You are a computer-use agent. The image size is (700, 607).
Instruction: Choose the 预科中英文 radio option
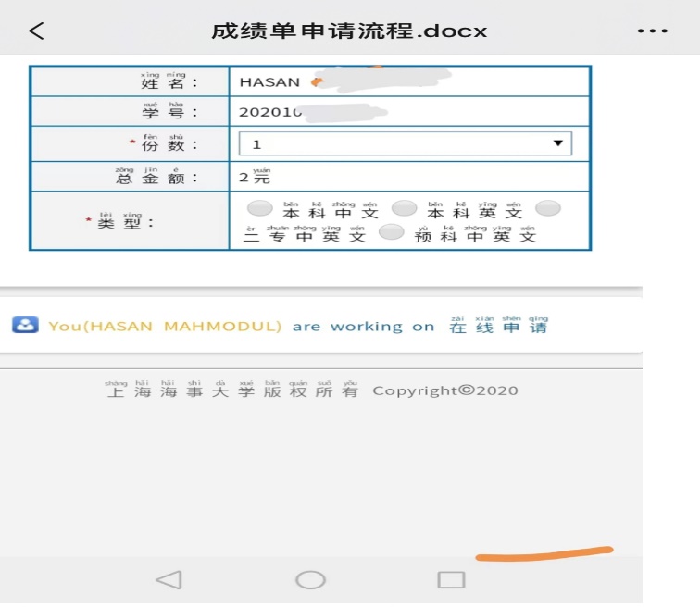pyautogui.click(x=392, y=233)
